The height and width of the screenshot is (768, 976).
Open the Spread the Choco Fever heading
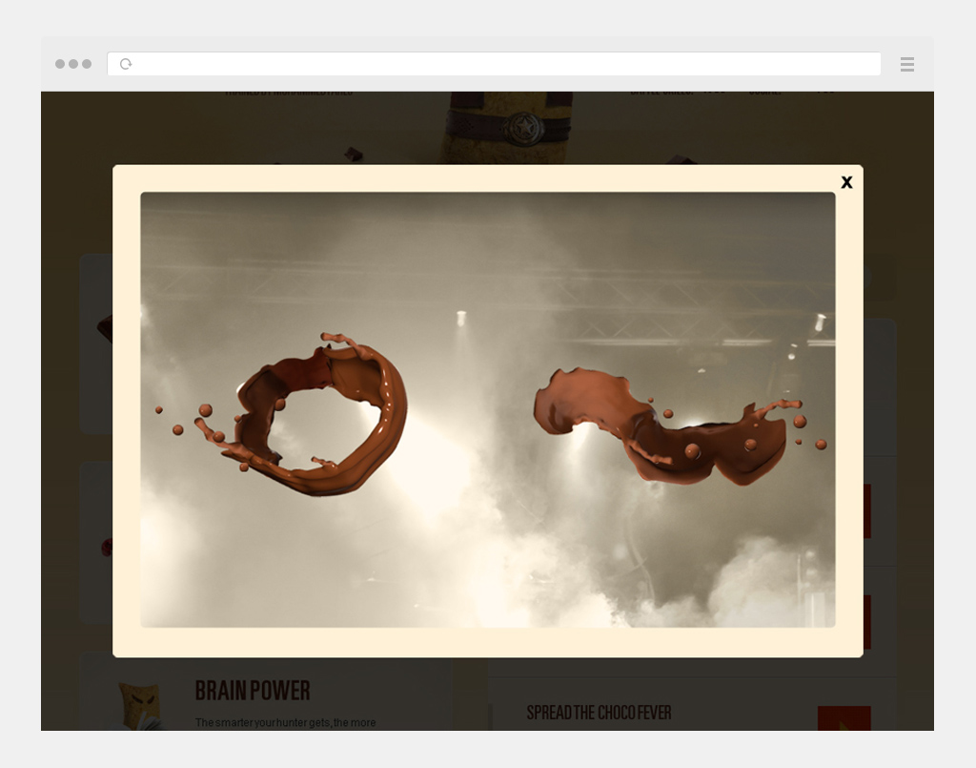[x=599, y=713]
